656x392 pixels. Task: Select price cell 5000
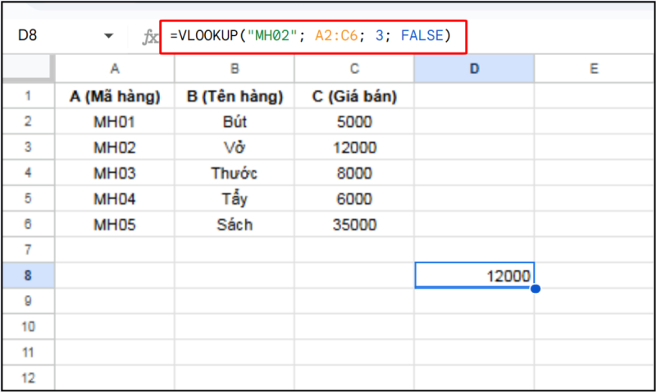354,121
